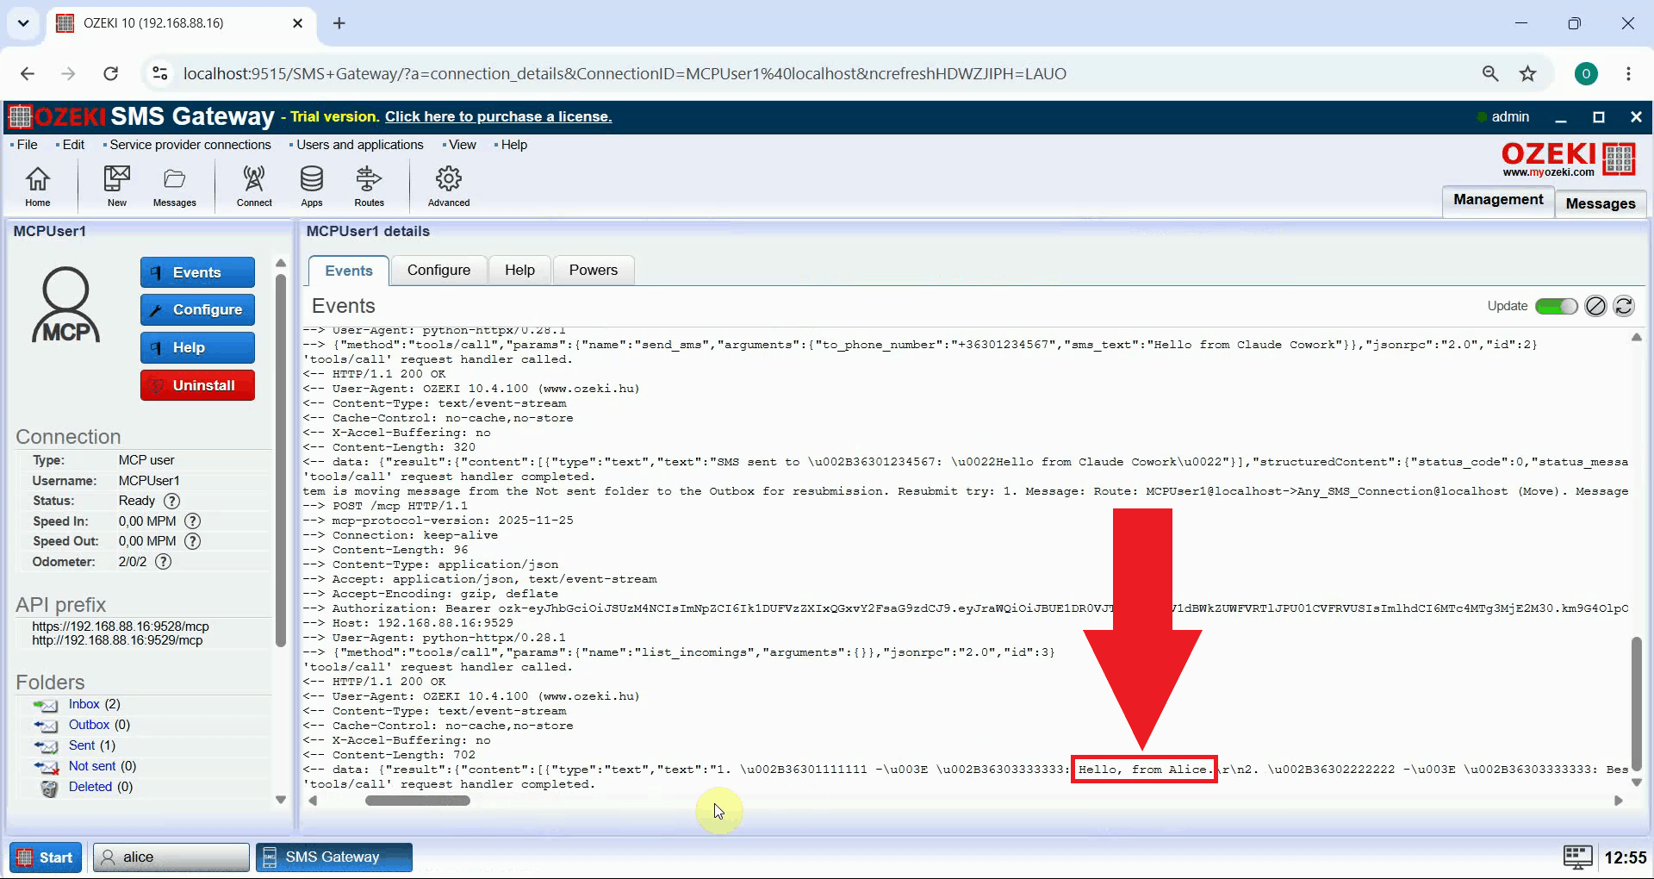Open the Help menu in menu bar

tap(513, 145)
